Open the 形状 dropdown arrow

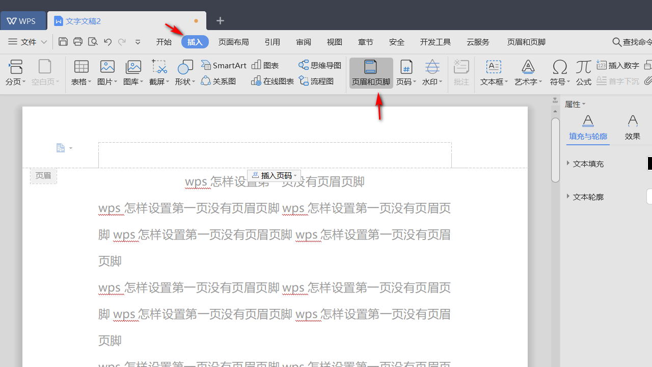(194, 82)
